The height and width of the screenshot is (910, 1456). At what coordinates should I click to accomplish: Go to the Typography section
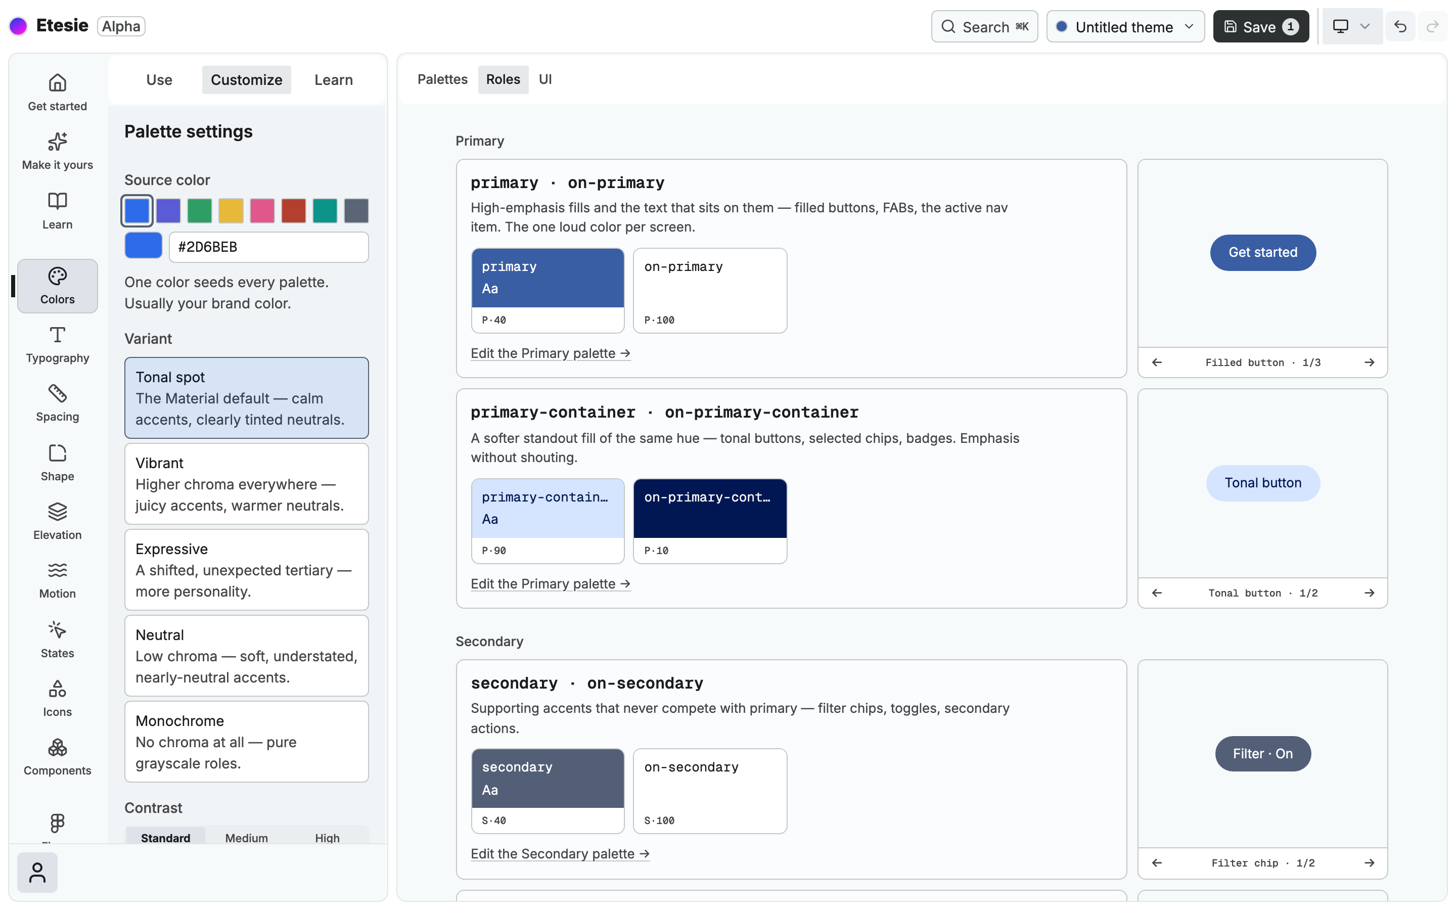point(57,345)
